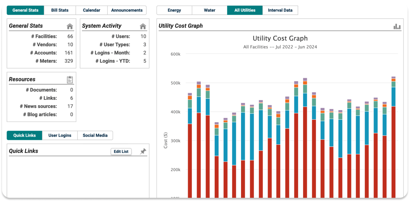
Task: Open the Interval Data tab
Action: pos(280,10)
